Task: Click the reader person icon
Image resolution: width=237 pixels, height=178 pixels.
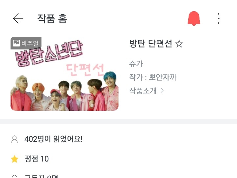Action: (14, 139)
